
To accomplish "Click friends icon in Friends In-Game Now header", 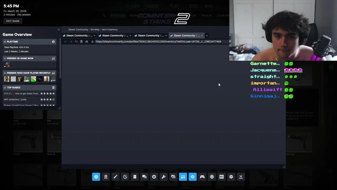I will tap(53, 58).
